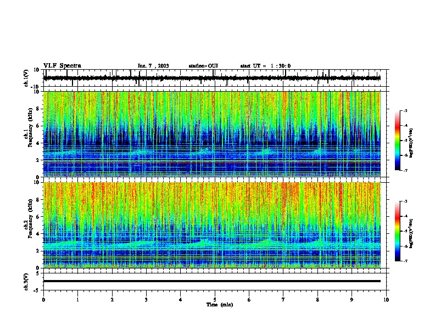Click the ch.2 "Frequency (kHz)" axis title
This screenshot has width=435, height=336.
click(30, 218)
